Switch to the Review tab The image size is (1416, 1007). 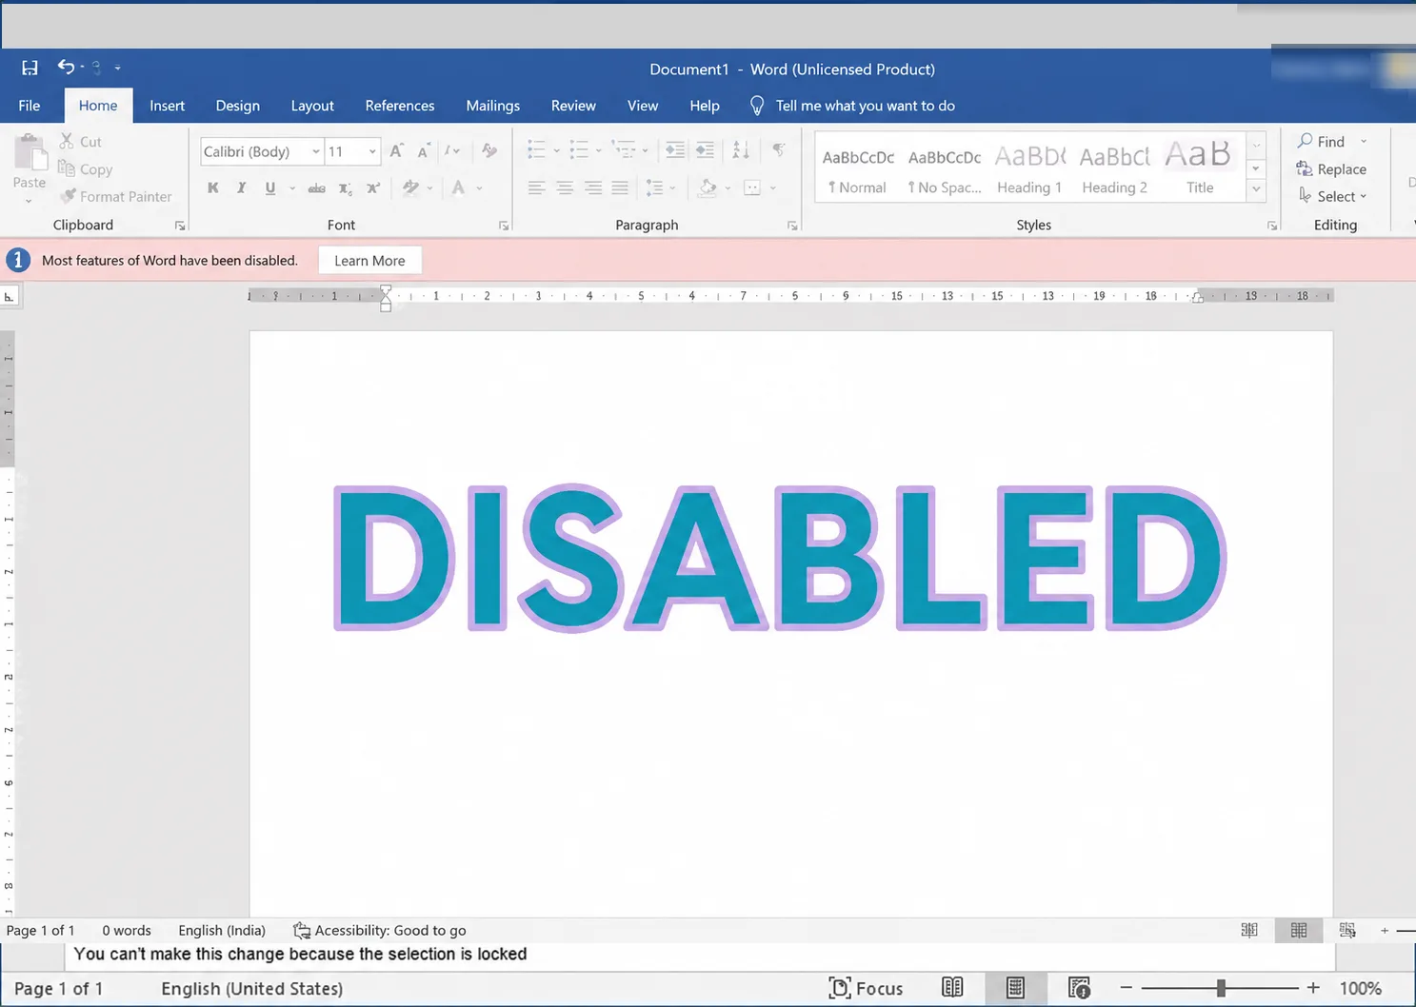(573, 106)
